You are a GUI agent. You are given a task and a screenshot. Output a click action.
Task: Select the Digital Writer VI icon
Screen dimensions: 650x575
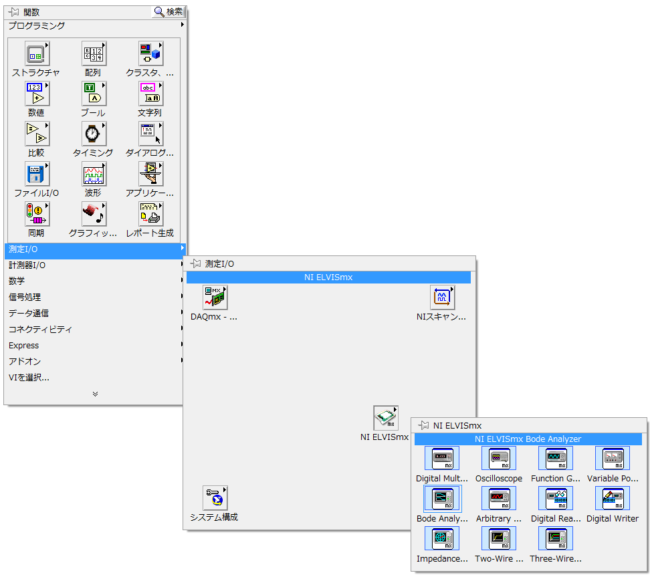coord(613,499)
